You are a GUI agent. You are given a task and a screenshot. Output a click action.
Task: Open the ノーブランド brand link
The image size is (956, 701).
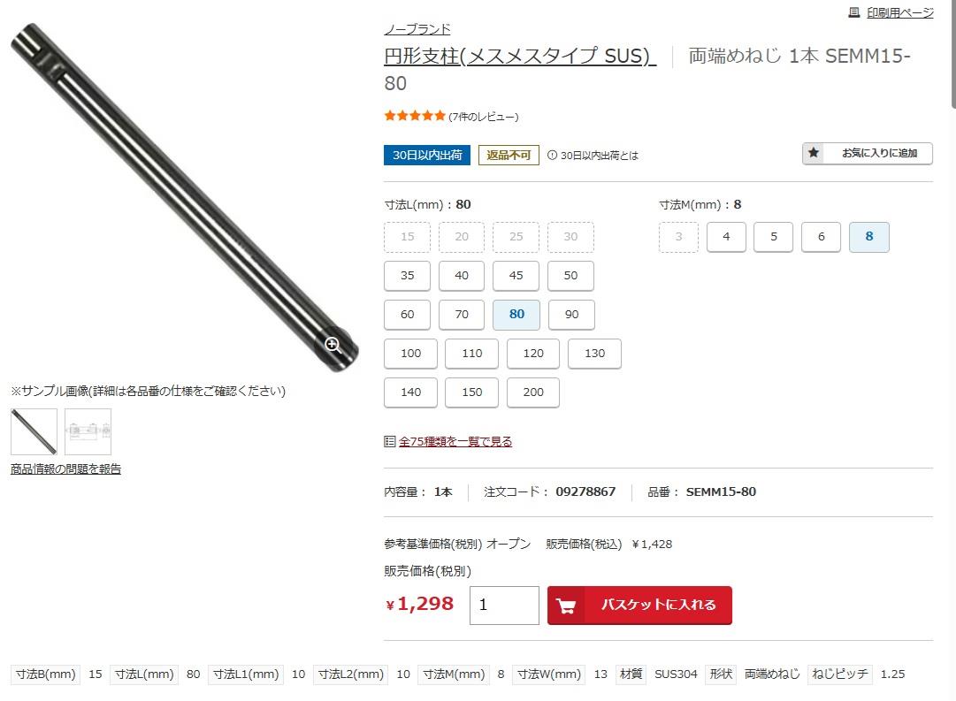point(417,29)
